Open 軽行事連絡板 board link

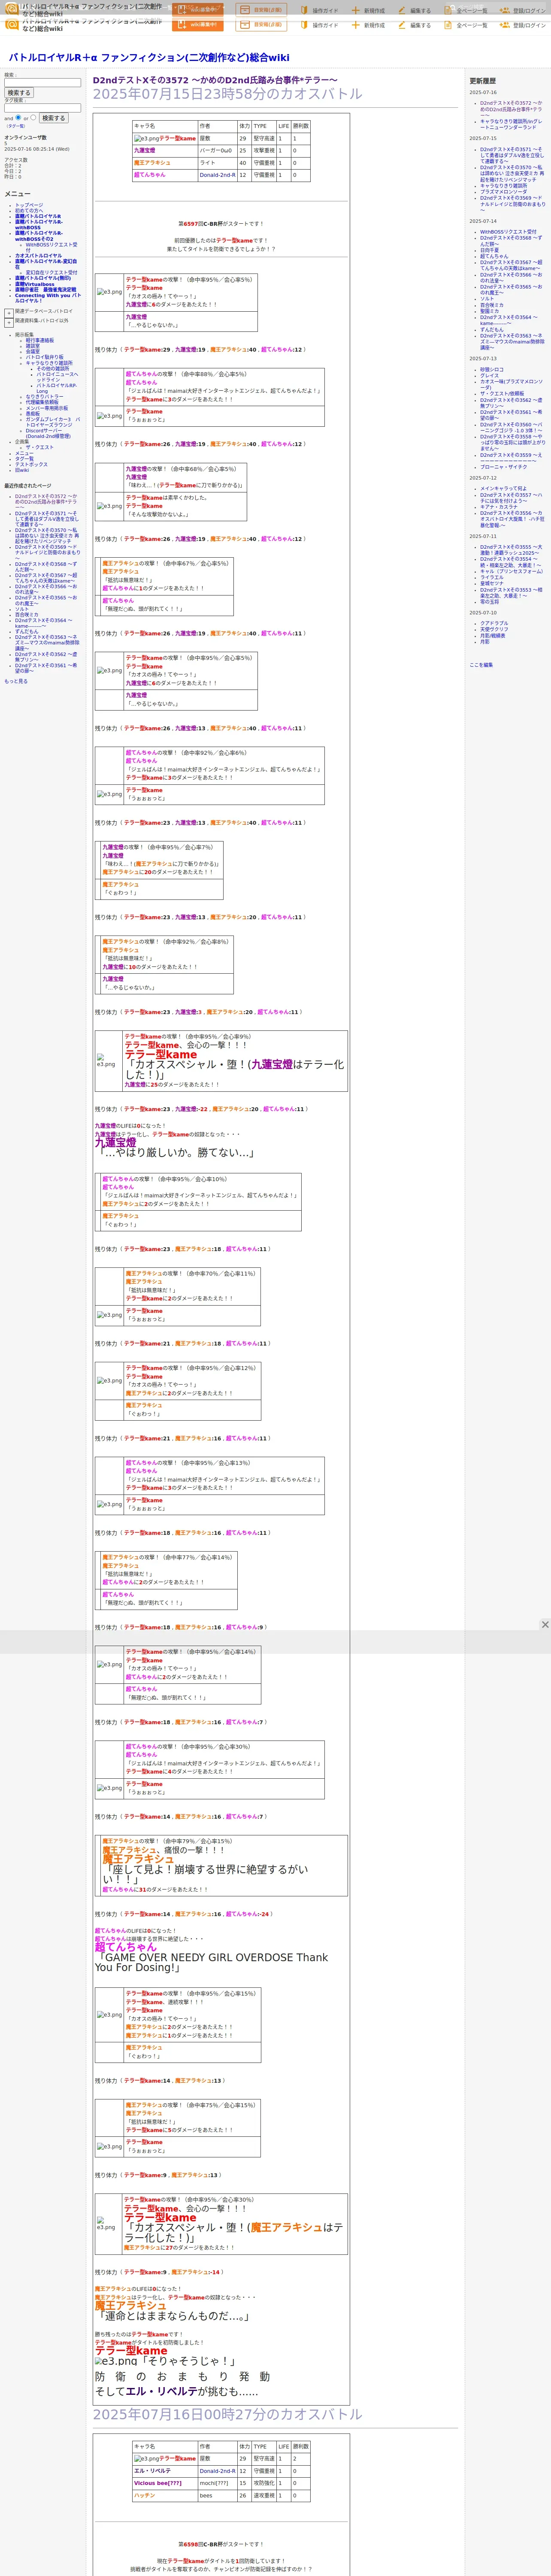pos(40,340)
